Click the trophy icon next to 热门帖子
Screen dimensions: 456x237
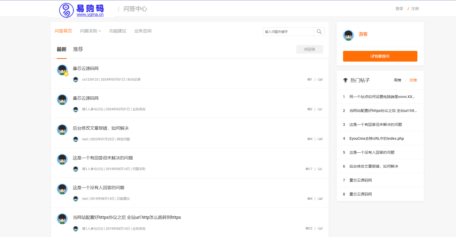tap(345, 80)
